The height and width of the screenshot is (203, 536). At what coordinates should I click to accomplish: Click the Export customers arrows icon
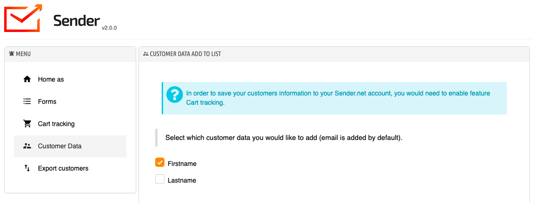[x=27, y=168]
